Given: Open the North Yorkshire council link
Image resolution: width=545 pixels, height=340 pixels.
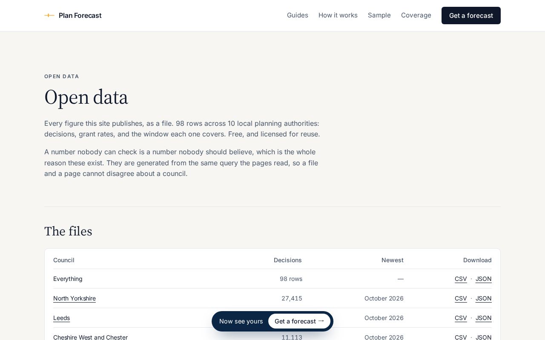Looking at the screenshot, I should click(75, 298).
